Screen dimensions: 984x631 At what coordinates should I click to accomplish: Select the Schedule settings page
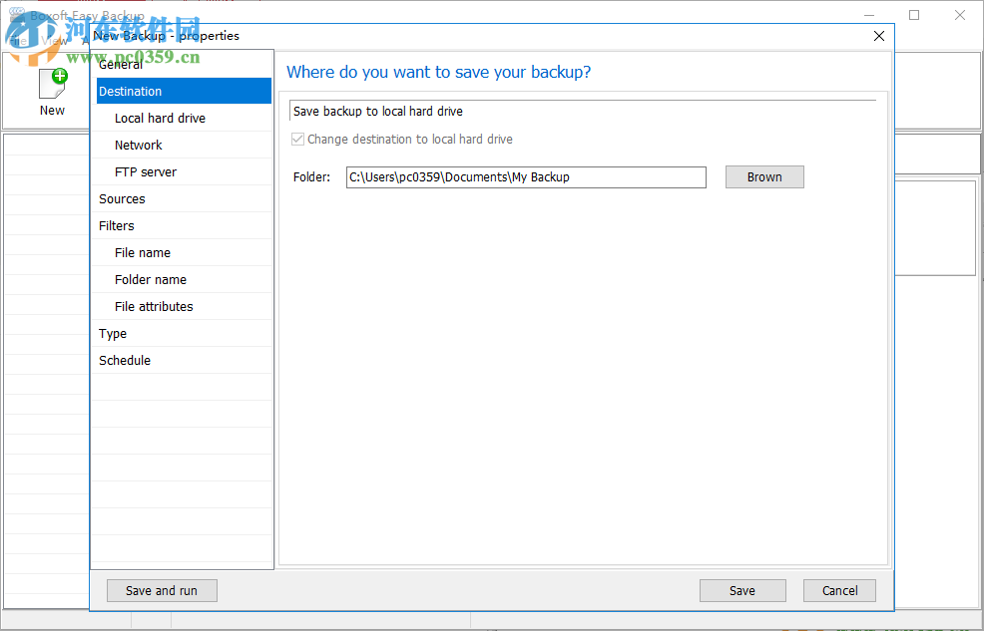124,360
